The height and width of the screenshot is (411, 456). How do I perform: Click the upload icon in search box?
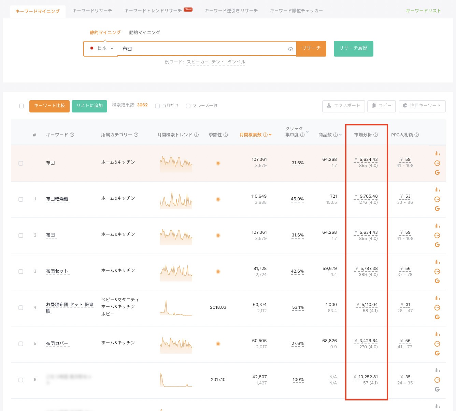pyautogui.click(x=290, y=49)
